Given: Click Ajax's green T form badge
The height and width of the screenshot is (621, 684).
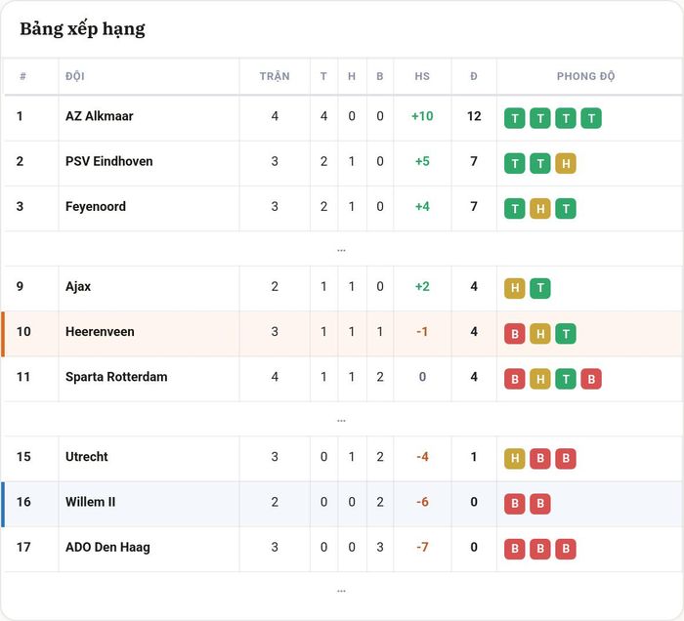Looking at the screenshot, I should point(540,288).
